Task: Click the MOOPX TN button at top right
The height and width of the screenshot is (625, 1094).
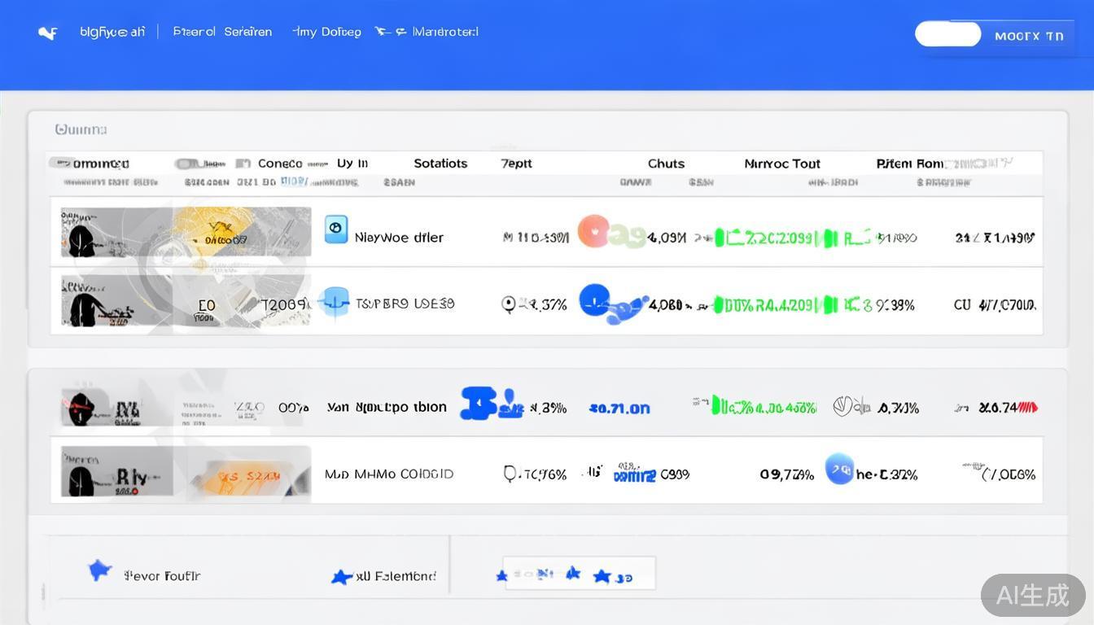Action: (x=1029, y=36)
